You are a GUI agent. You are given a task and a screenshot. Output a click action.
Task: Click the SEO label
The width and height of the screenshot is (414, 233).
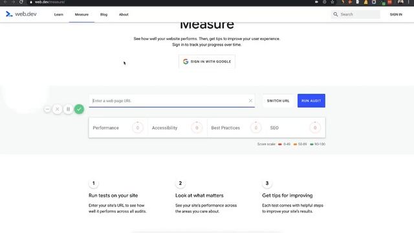[x=274, y=128]
